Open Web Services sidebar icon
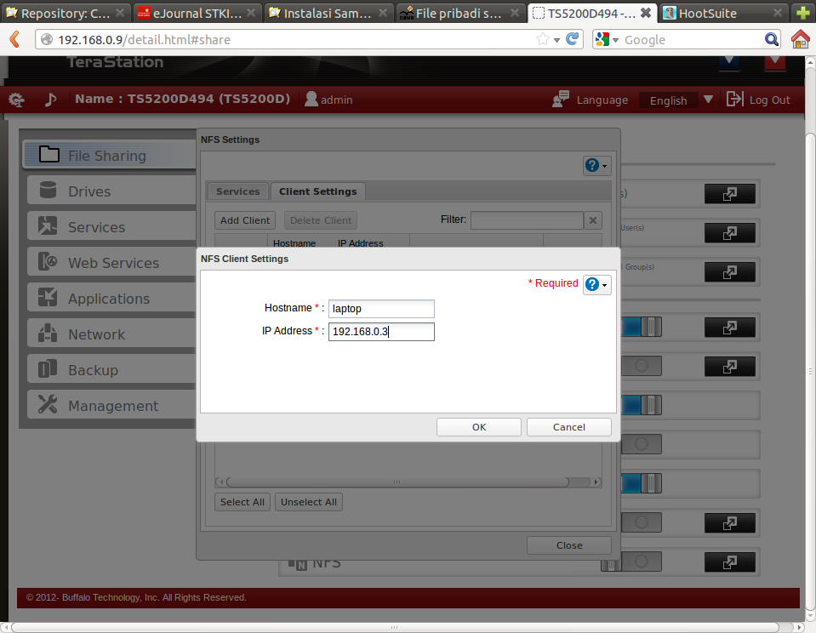 pos(48,261)
